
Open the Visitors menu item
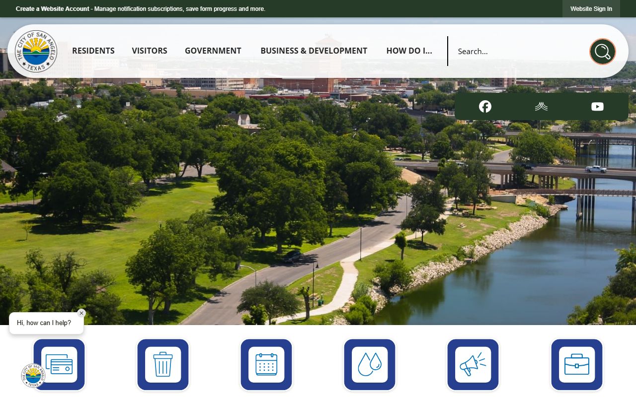coord(150,51)
